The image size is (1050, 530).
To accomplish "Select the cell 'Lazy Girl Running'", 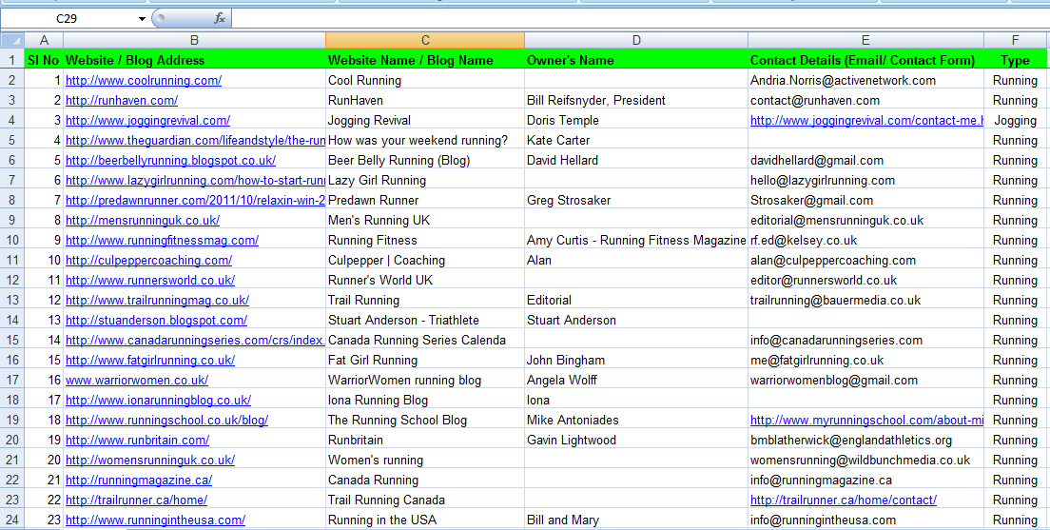I will coord(425,180).
